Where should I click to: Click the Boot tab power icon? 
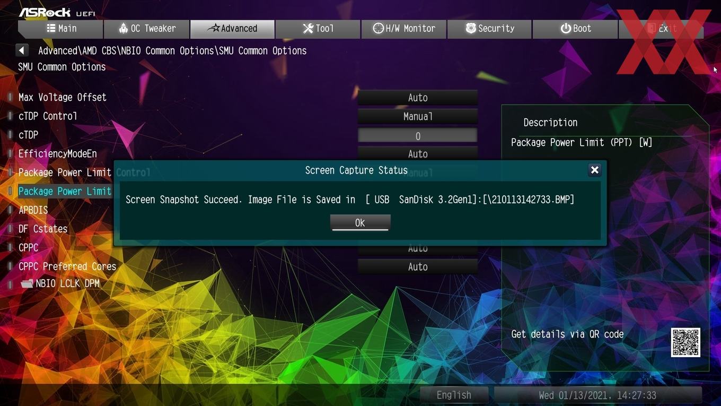(566, 28)
